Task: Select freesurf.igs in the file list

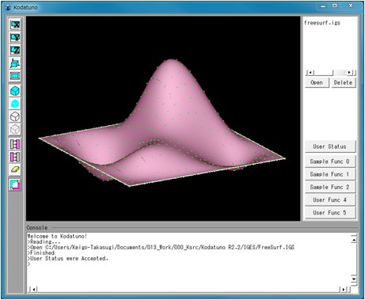Action: point(322,23)
